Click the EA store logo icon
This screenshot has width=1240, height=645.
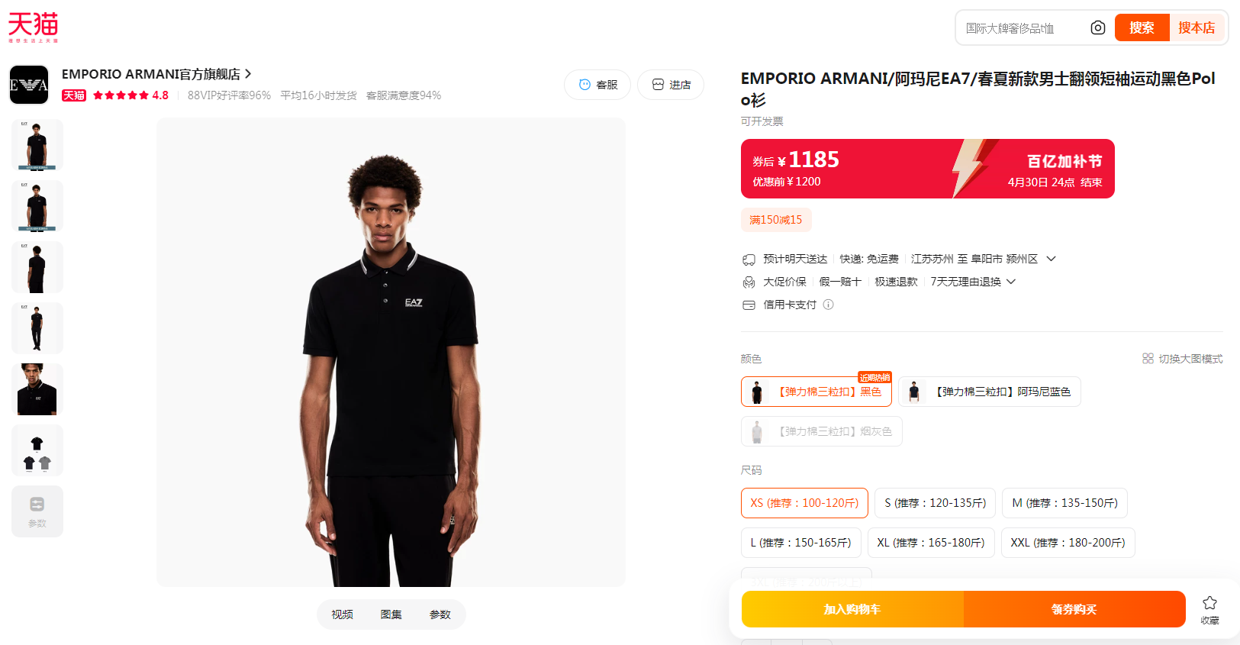(x=29, y=85)
